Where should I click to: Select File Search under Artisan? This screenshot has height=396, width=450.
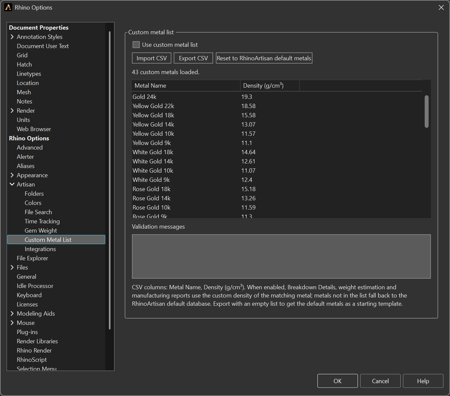coord(38,212)
